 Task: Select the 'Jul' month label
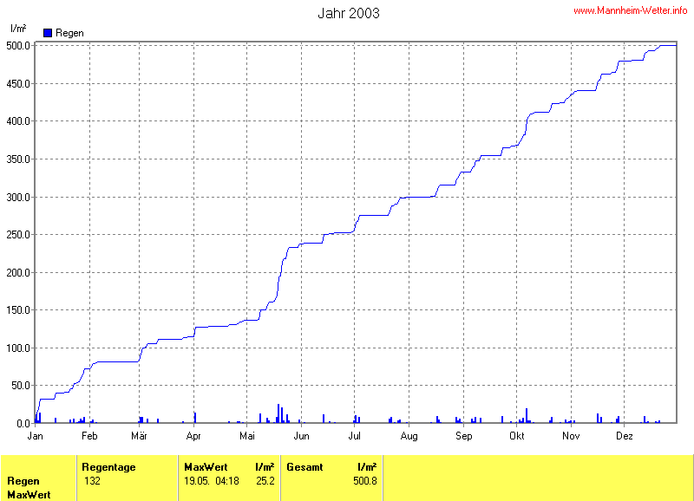click(355, 436)
